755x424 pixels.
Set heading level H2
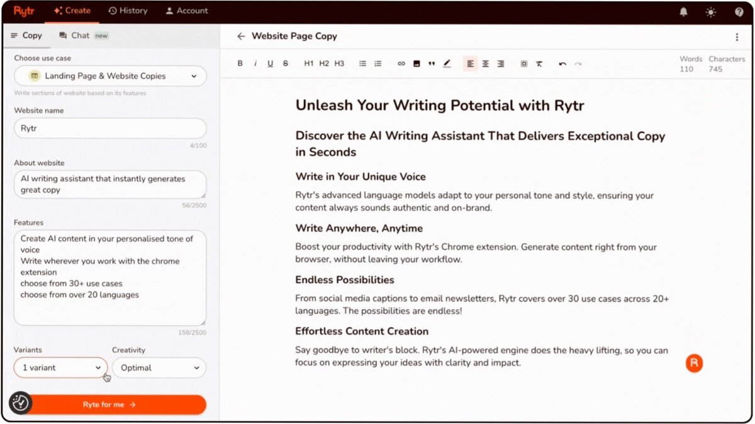click(x=324, y=63)
